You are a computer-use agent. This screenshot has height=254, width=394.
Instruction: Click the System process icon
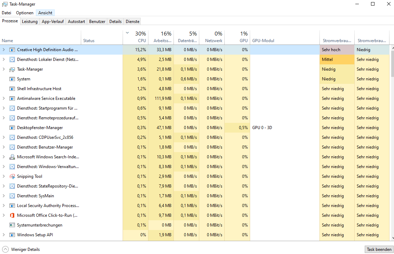click(12, 79)
